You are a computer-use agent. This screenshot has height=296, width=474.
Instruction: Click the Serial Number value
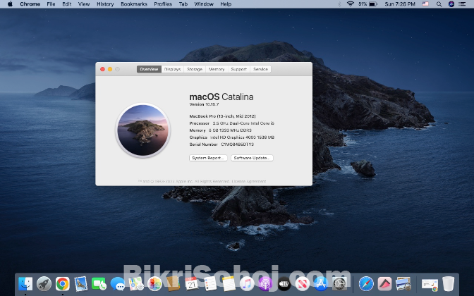click(x=237, y=144)
